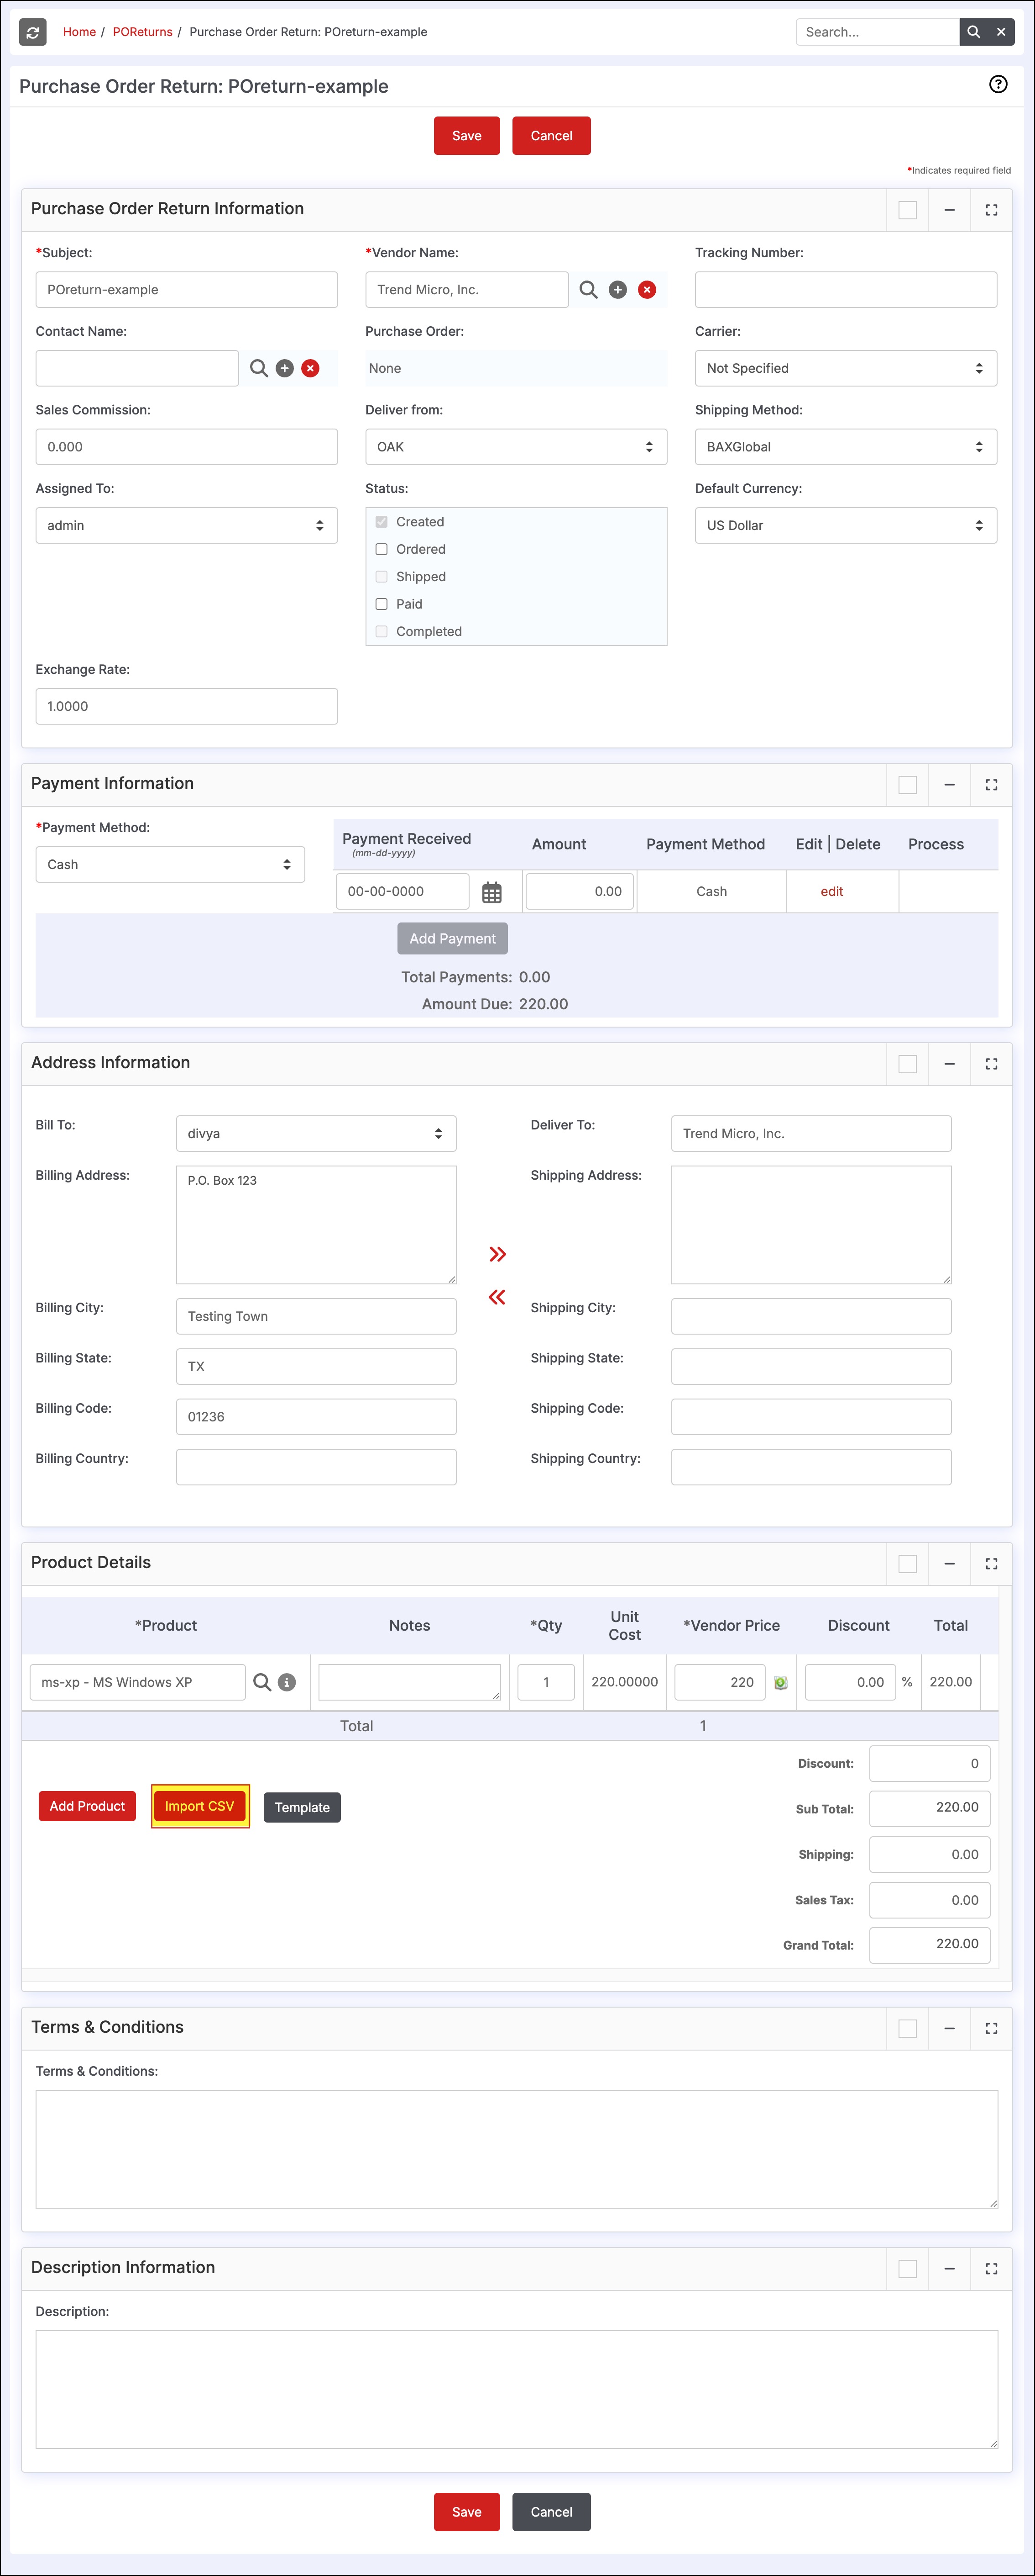Viewport: 1035px width, 2576px height.
Task: Click the Template button
Action: click(x=302, y=1807)
